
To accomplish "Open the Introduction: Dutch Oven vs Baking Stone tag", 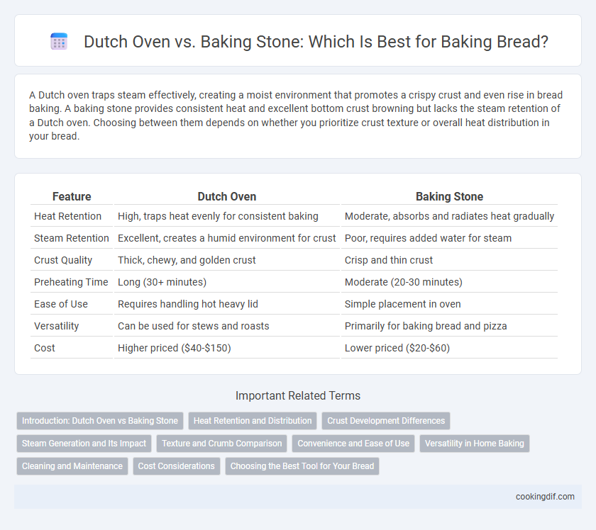I will click(100, 421).
